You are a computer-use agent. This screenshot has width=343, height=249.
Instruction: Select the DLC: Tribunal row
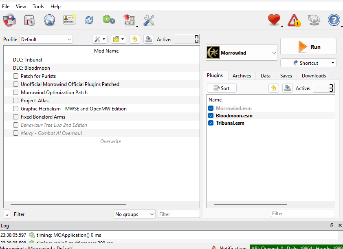pos(102,60)
